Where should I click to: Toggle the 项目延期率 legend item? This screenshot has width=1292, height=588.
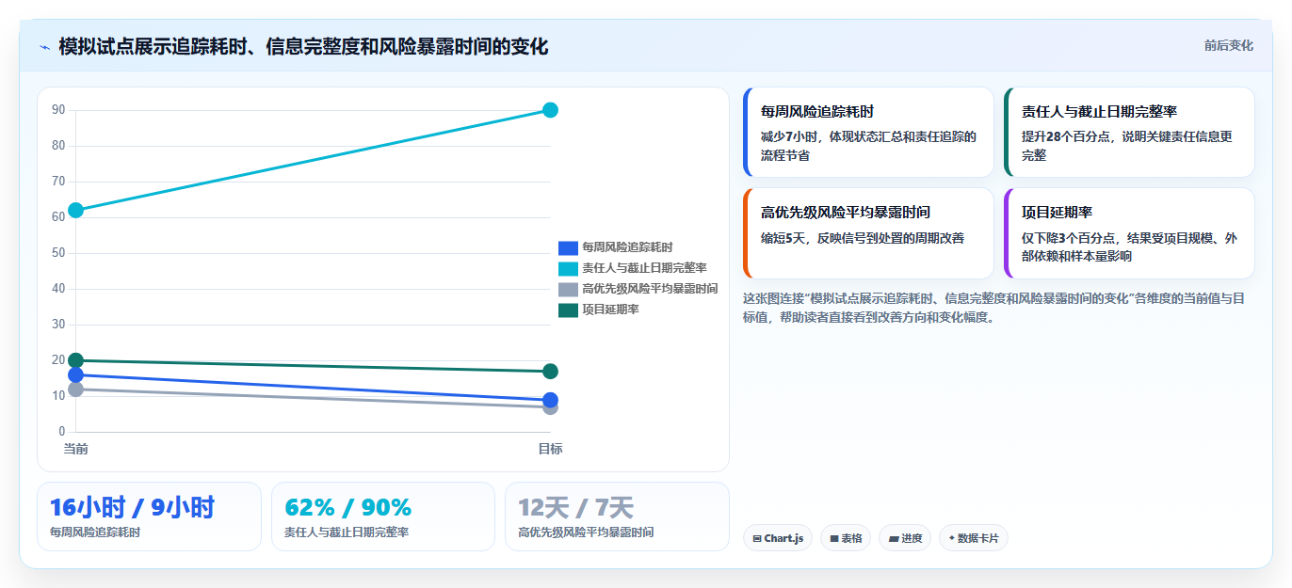(598, 310)
